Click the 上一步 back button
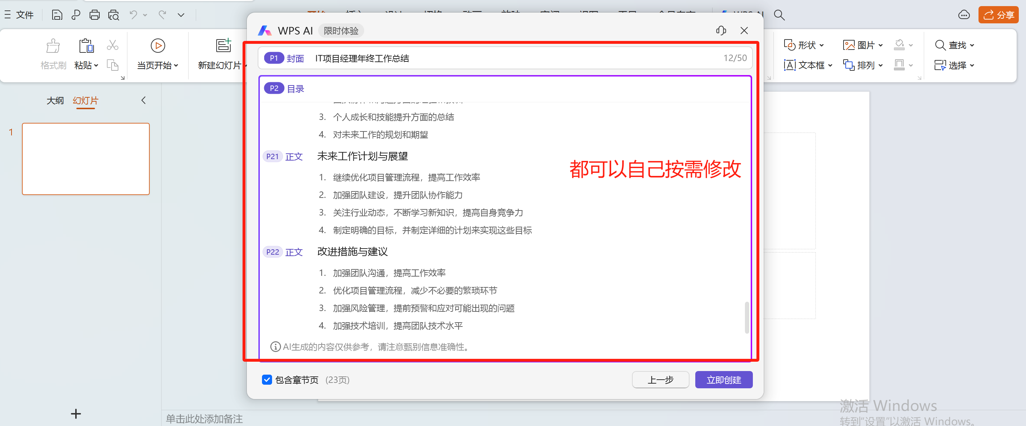 coord(660,380)
